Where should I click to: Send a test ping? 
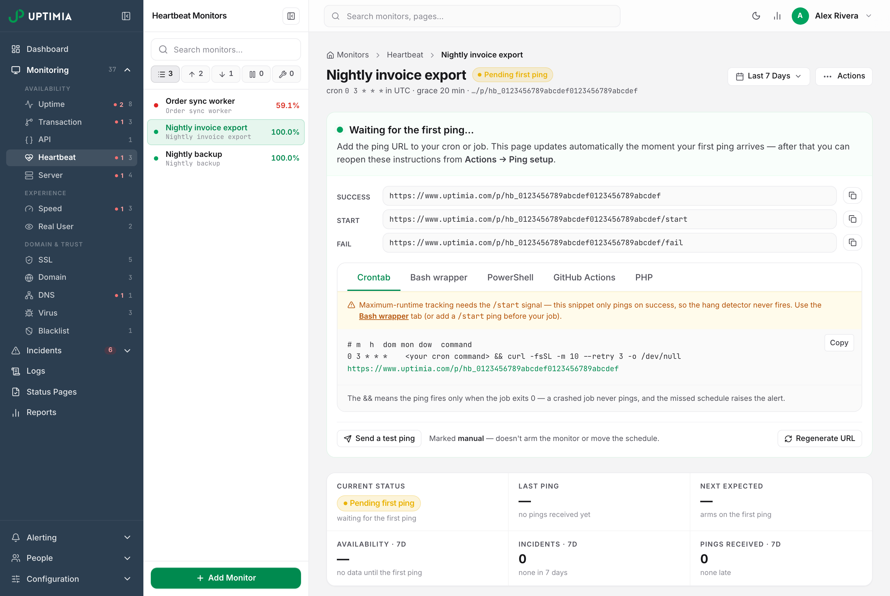tap(379, 439)
